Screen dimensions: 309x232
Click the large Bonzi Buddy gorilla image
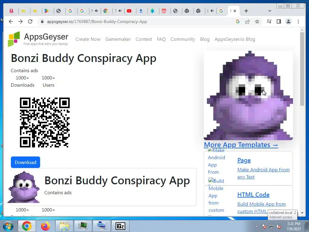[x=248, y=95]
